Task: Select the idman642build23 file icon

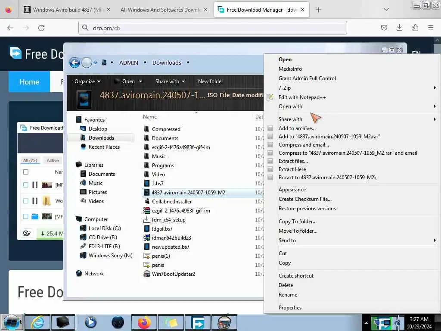Action: pyautogui.click(x=146, y=237)
